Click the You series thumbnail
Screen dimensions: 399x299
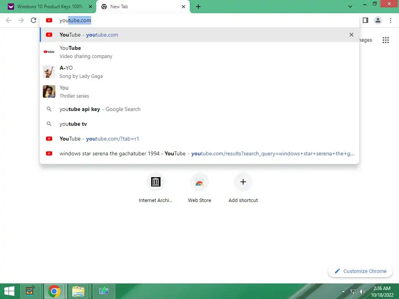(x=49, y=91)
